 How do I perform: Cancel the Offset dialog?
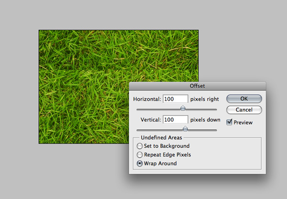point(244,110)
